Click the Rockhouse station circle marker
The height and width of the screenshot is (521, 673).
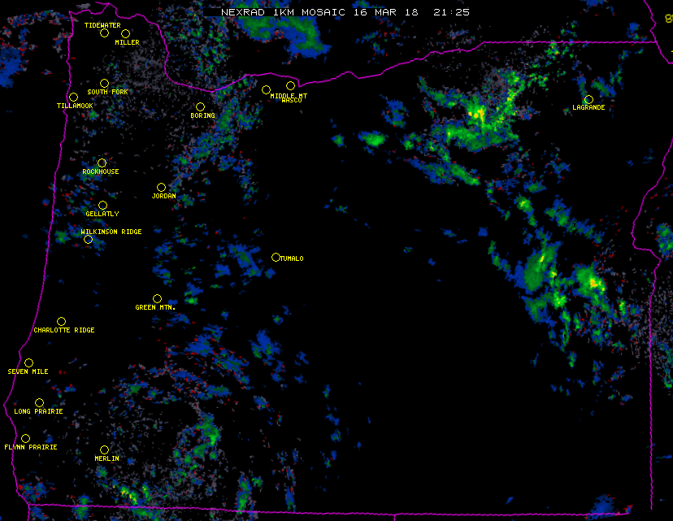pyautogui.click(x=102, y=163)
